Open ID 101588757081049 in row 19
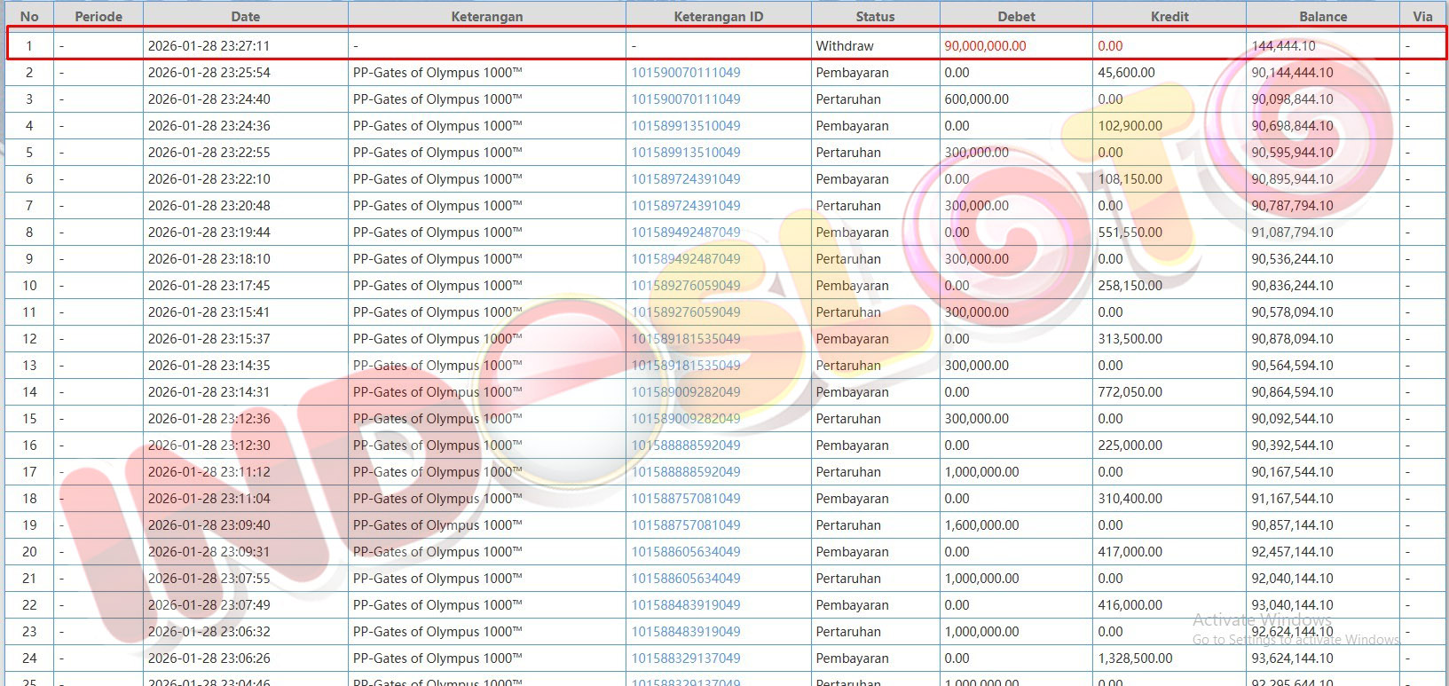This screenshot has height=686, width=1449. coord(686,525)
